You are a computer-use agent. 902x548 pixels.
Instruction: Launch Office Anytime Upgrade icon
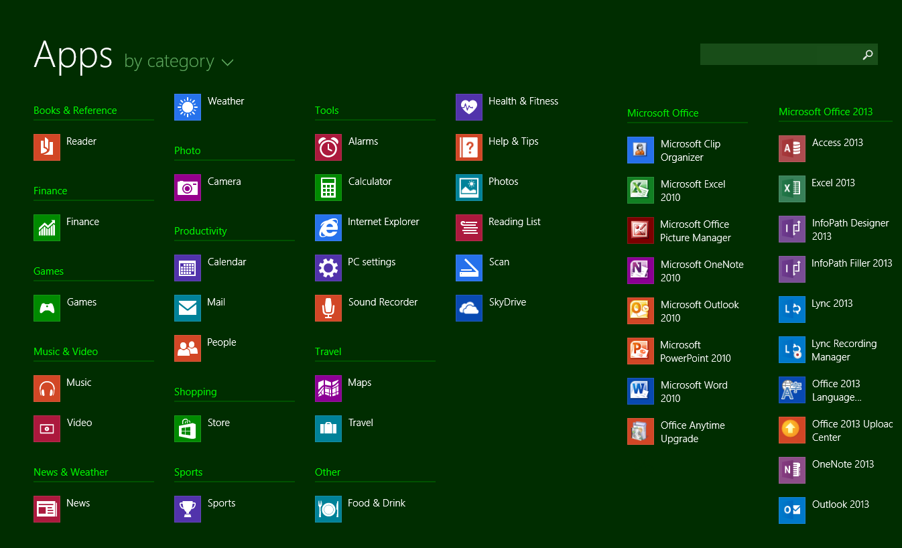point(641,431)
